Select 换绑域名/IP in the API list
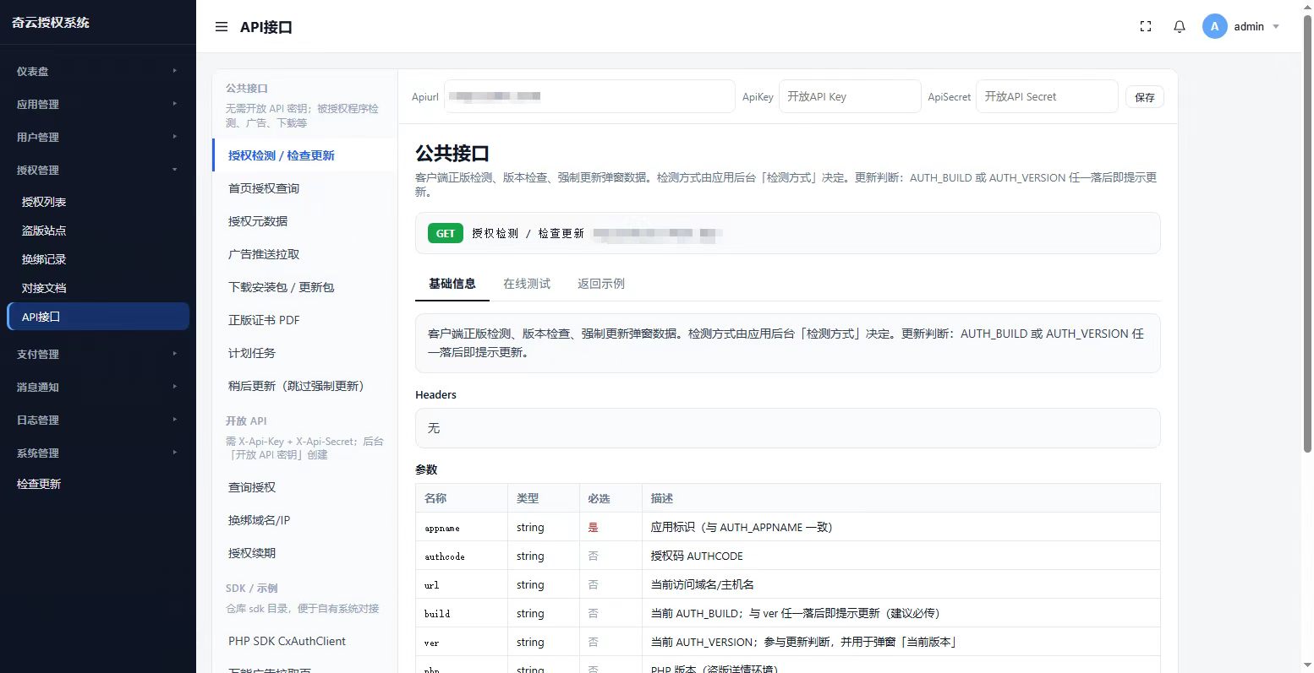Image resolution: width=1314 pixels, height=673 pixels. [304, 520]
